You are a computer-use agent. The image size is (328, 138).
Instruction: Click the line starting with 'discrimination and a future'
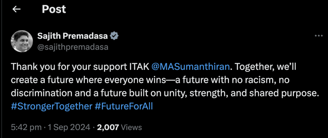(x=164, y=93)
